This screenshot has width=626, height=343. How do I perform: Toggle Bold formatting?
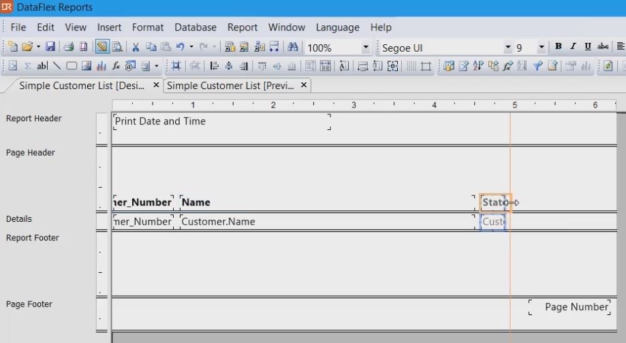coord(558,47)
